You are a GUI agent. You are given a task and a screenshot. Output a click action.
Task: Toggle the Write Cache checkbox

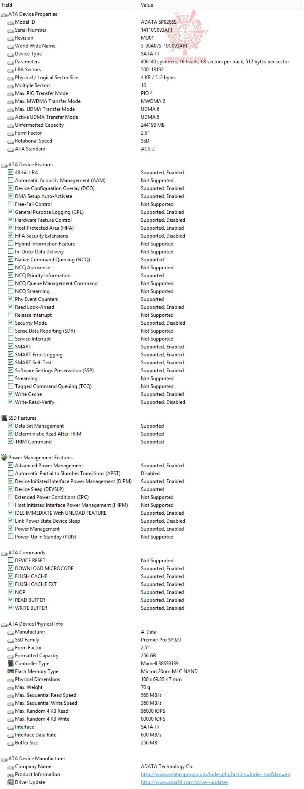[11, 394]
